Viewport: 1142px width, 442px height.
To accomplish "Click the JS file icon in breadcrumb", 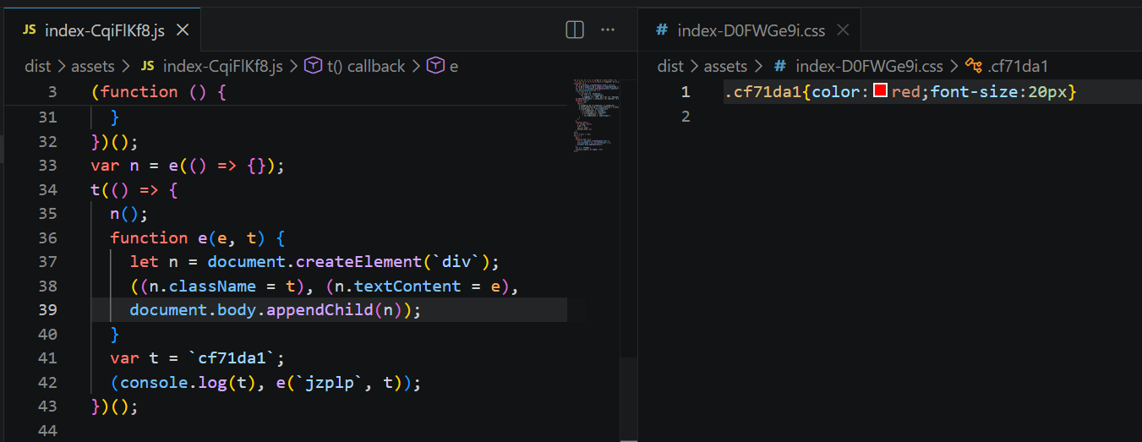I will click(148, 66).
